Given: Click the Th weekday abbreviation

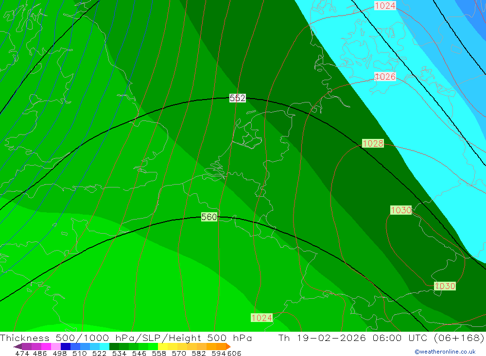Looking at the screenshot, I should (x=284, y=338).
